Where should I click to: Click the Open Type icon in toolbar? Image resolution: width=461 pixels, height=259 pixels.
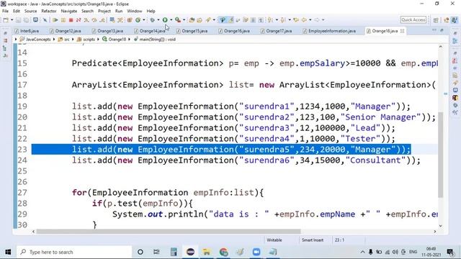192,20
